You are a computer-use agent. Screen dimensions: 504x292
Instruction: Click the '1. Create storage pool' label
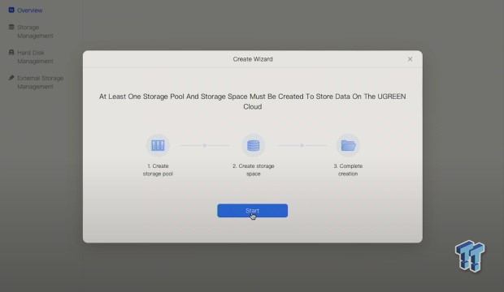click(158, 170)
